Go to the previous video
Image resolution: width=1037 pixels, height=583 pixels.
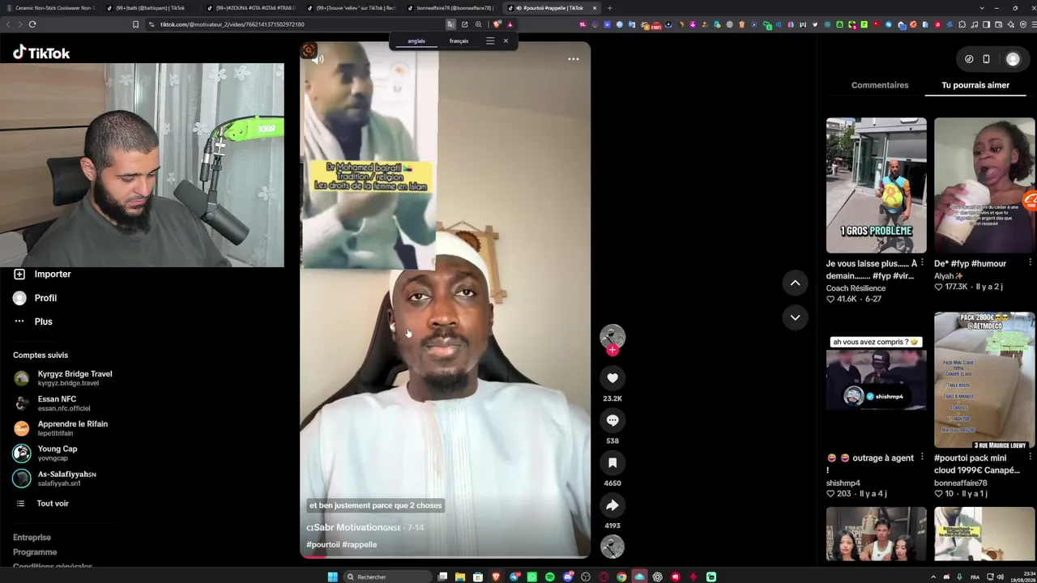tap(795, 283)
